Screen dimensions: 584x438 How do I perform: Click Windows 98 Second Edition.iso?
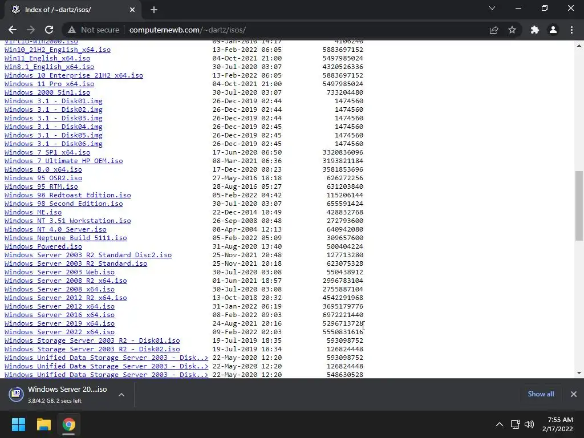point(64,204)
